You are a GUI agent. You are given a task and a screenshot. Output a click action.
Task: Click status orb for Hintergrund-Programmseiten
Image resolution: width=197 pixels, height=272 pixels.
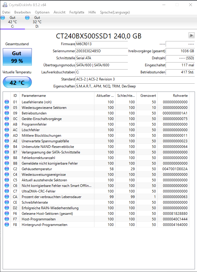[7, 225]
